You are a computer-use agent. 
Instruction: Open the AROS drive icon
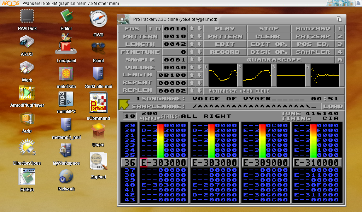pyautogui.click(x=27, y=42)
